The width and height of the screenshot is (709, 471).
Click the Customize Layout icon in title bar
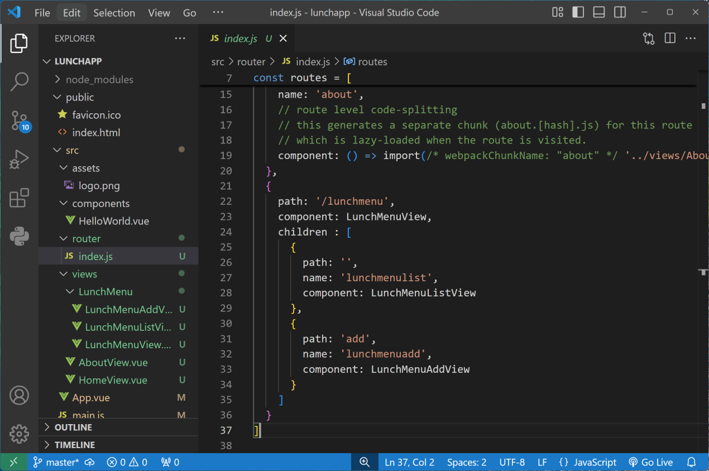[558, 12]
